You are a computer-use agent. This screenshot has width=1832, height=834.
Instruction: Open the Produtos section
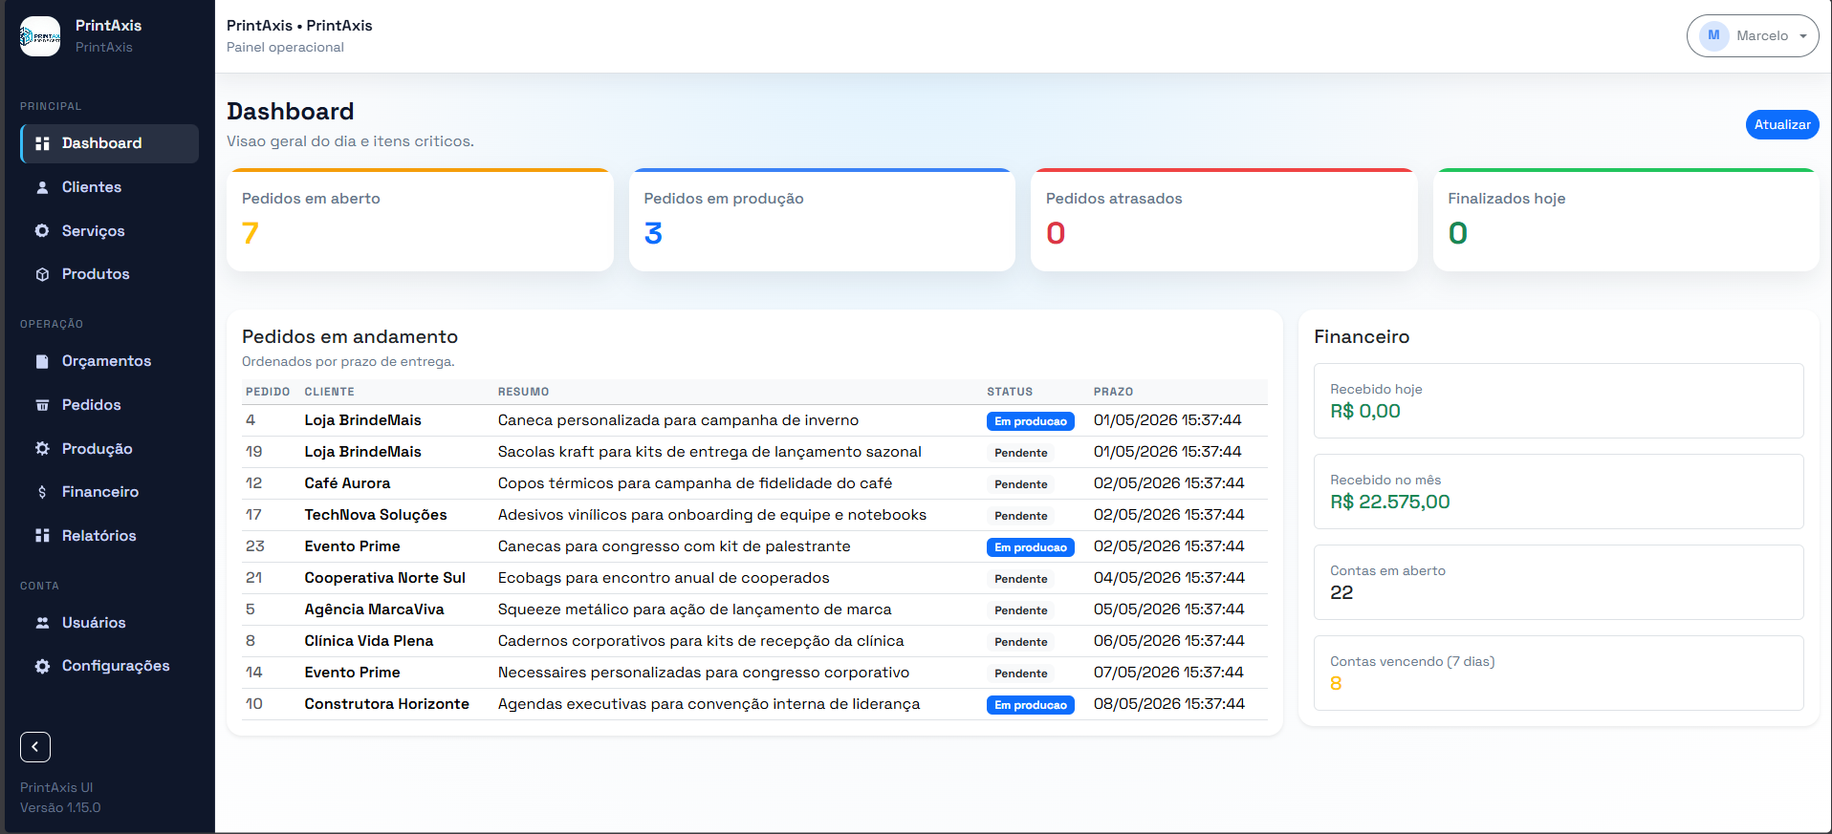click(109, 274)
